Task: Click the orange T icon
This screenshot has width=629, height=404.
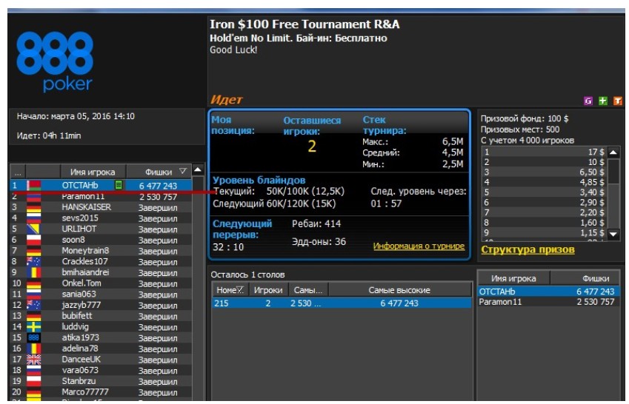Action: click(x=617, y=101)
